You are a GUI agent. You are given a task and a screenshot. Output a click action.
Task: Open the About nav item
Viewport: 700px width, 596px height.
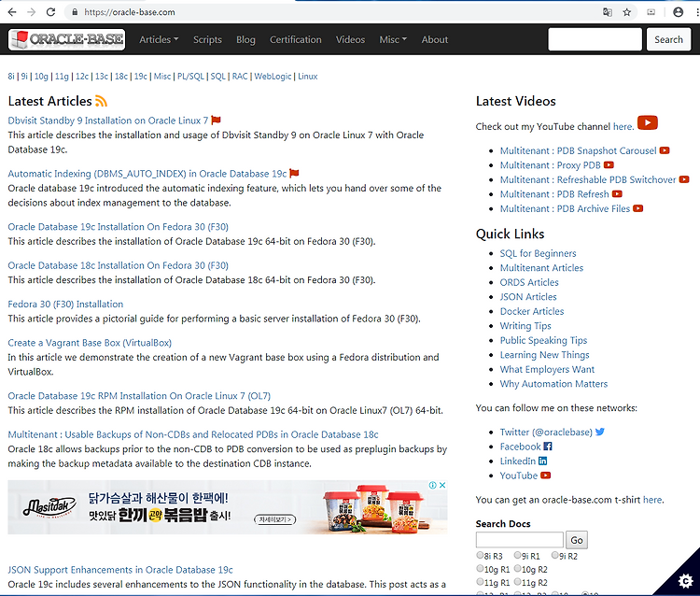[434, 39]
